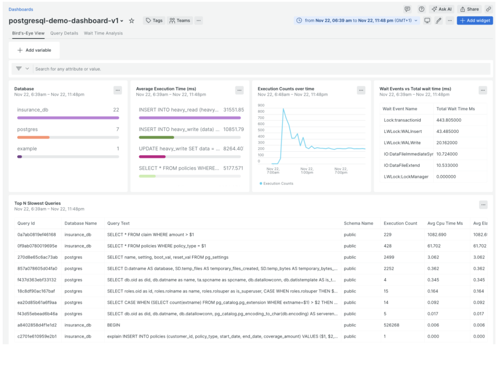Open the feedback comment icon

(407, 9)
